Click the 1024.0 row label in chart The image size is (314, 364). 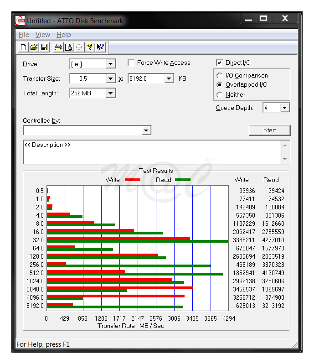pos(35,281)
